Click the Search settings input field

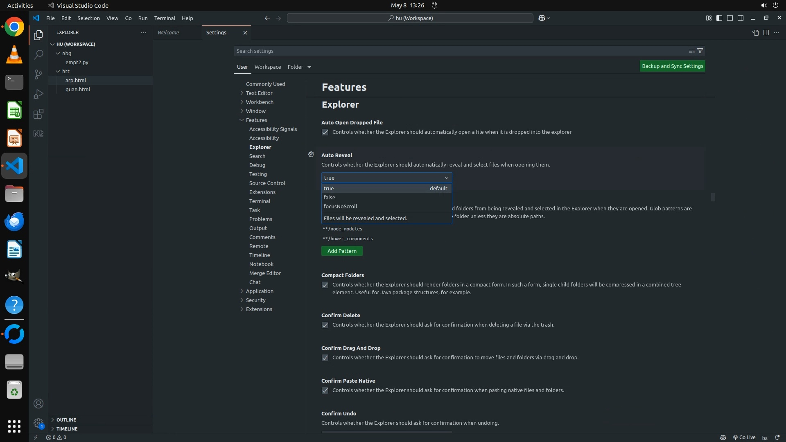(x=458, y=51)
